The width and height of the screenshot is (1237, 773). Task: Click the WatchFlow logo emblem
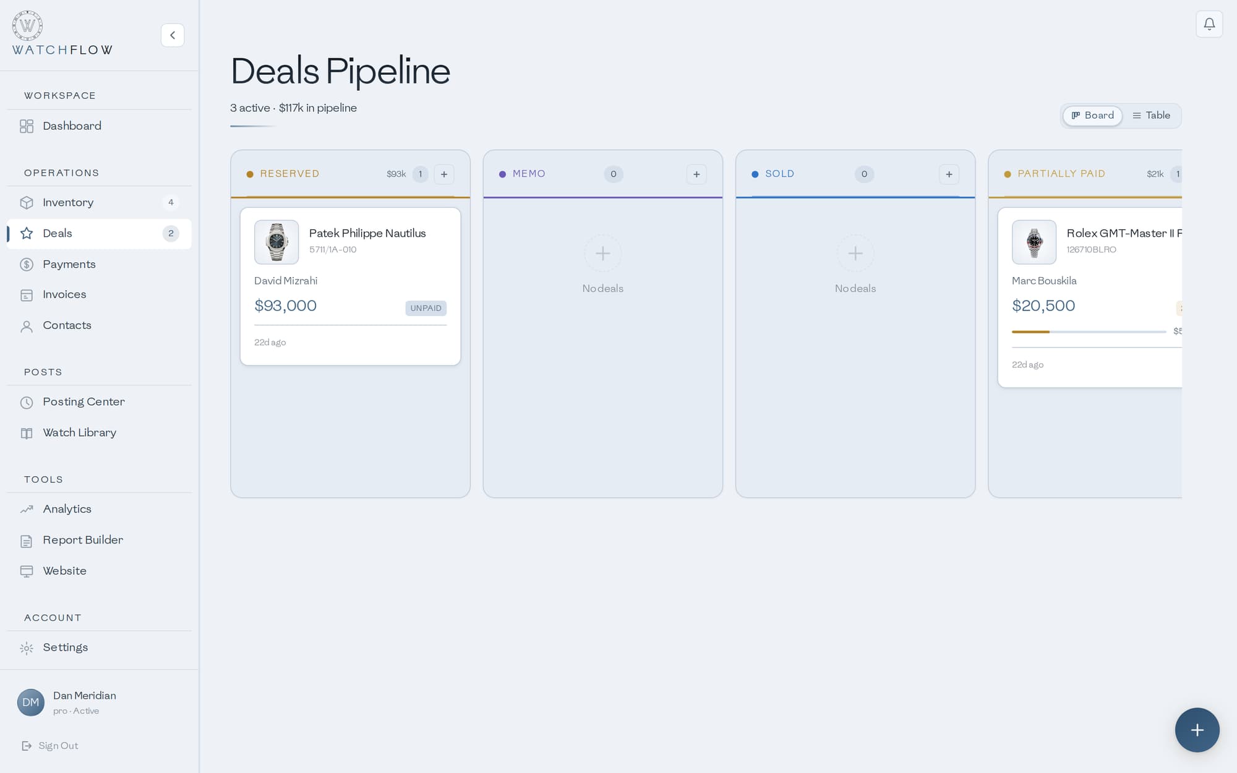27,25
